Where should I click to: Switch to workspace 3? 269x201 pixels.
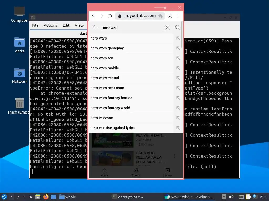click(x=24, y=197)
